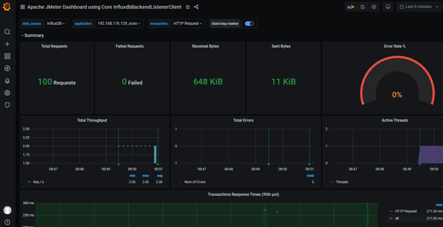The height and width of the screenshot is (227, 443).
Task: Open the search magnifier in sidebar
Action: pyautogui.click(x=7, y=32)
